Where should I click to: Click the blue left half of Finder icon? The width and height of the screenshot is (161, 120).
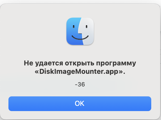(74, 31)
